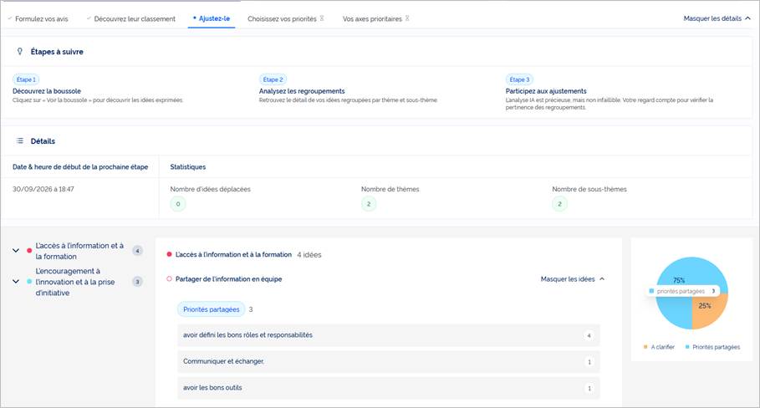
Task: Click vote count of 'Communiquer et échanger' row
Action: (x=589, y=362)
